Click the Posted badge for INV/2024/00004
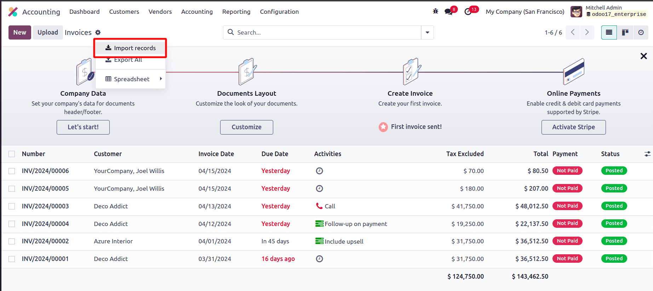 614,223
